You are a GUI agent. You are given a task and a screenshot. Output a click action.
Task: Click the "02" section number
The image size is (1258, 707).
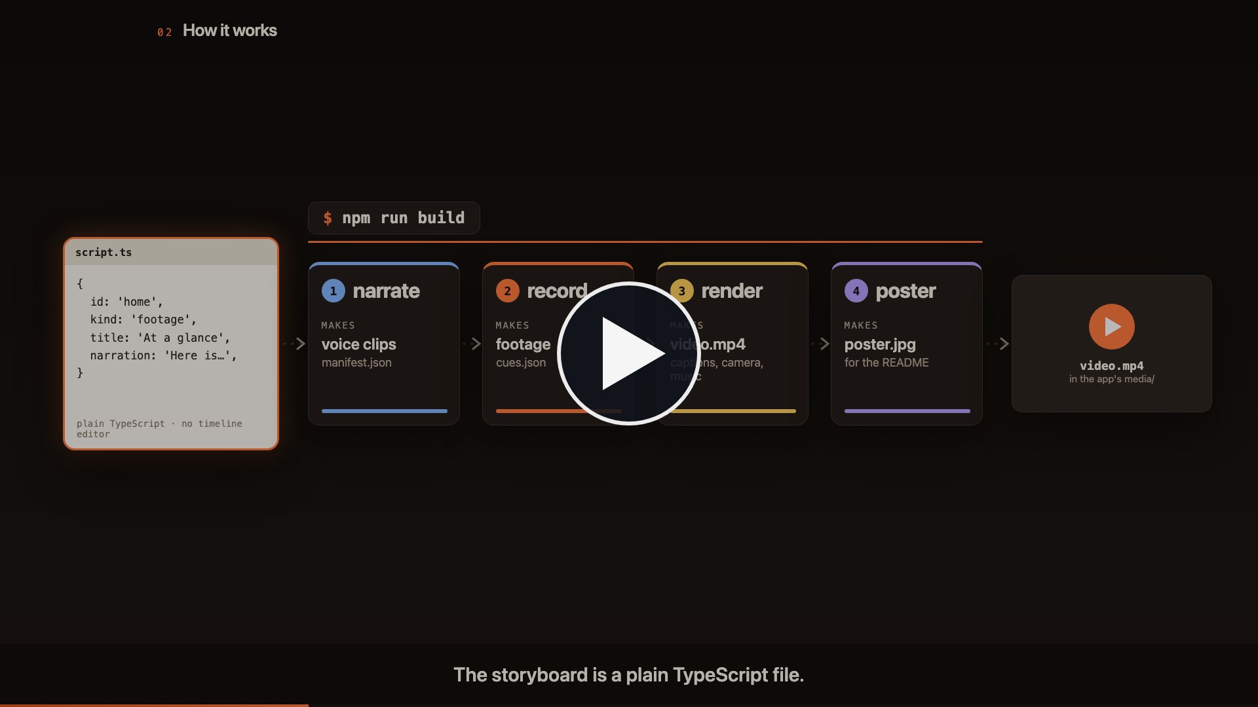tap(164, 32)
